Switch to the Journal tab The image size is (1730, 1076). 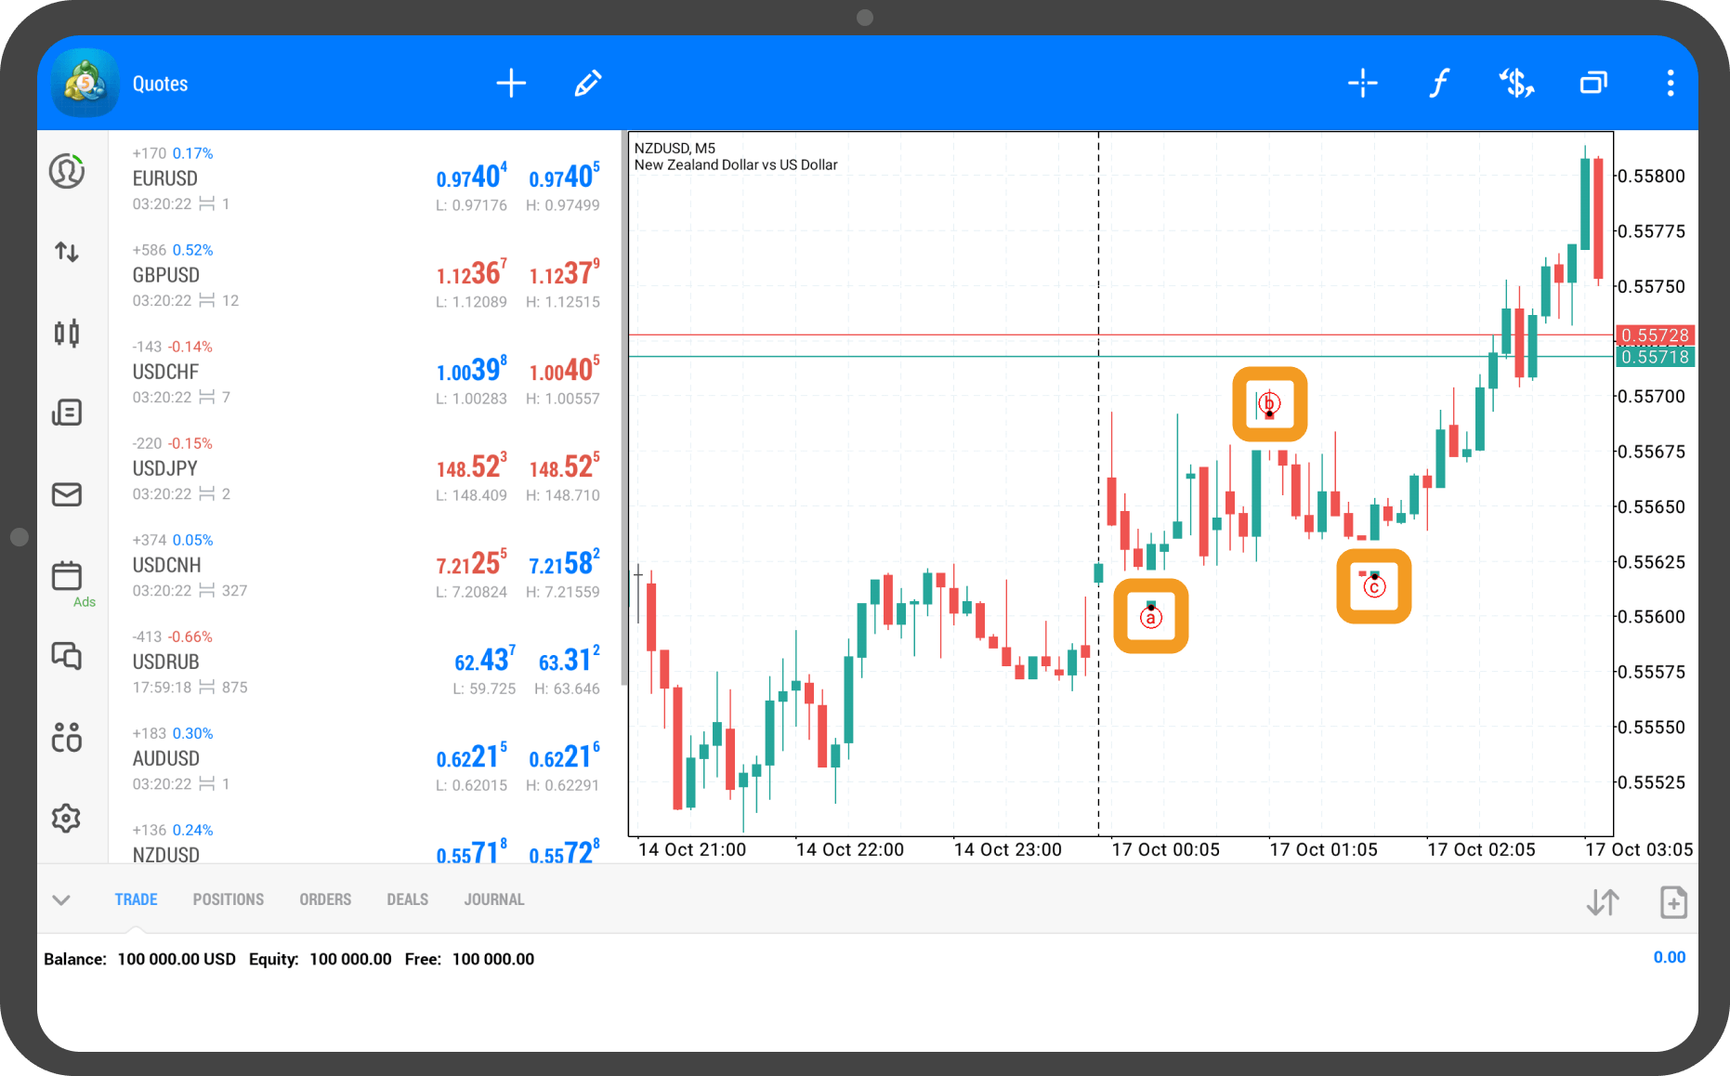tap(494, 899)
